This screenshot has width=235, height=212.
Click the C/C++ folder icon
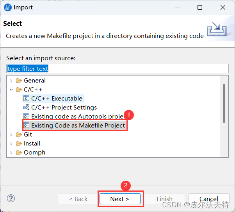19,90
